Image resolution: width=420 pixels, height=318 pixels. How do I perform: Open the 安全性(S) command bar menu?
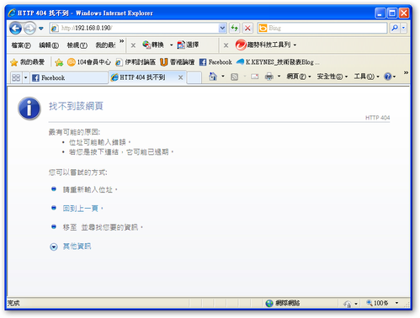(x=332, y=77)
